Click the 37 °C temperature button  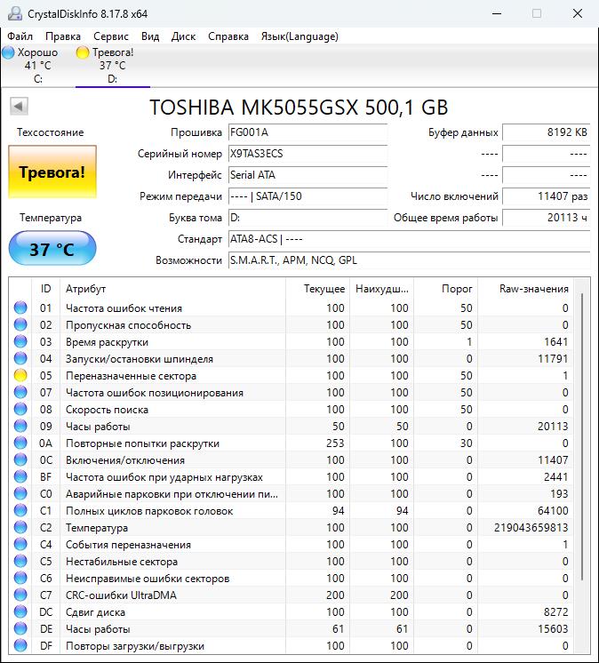(52, 249)
